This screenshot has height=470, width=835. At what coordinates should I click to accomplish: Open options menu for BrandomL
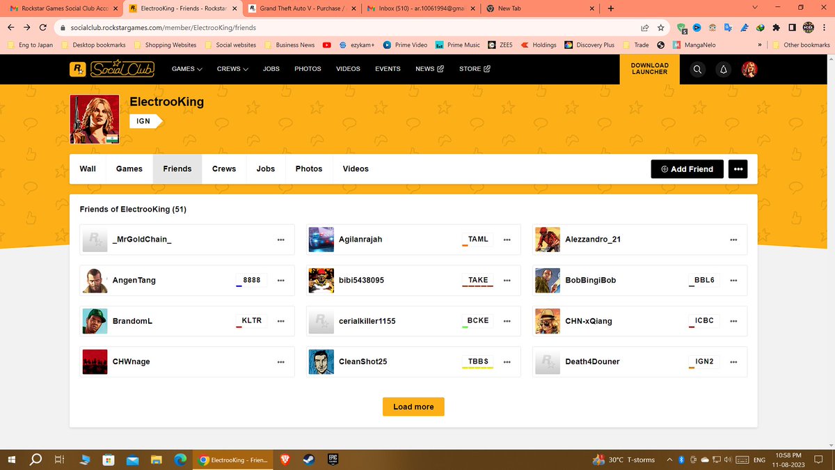coord(280,321)
